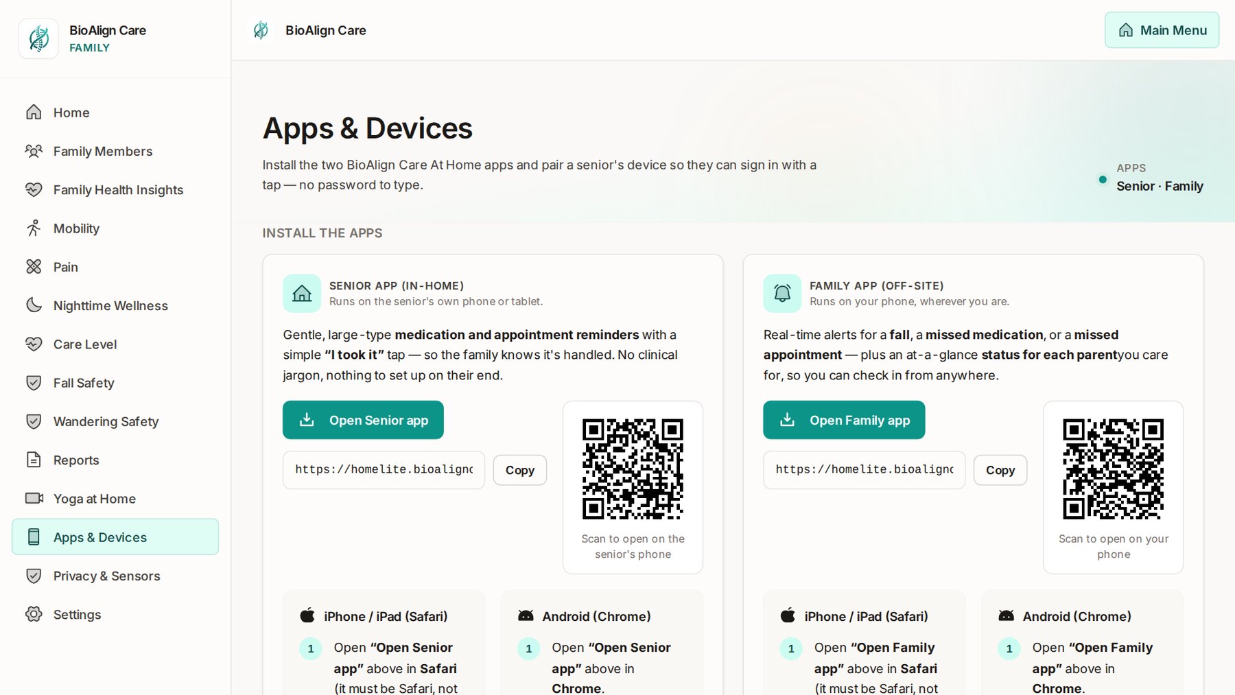
Task: Click the "Apps & Devices" page heading
Action: click(x=368, y=128)
